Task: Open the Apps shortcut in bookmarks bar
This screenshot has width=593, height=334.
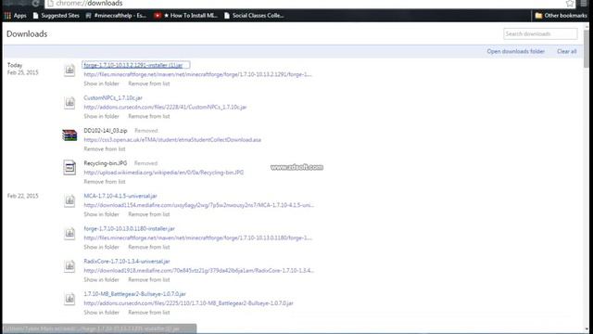Action: 16,16
